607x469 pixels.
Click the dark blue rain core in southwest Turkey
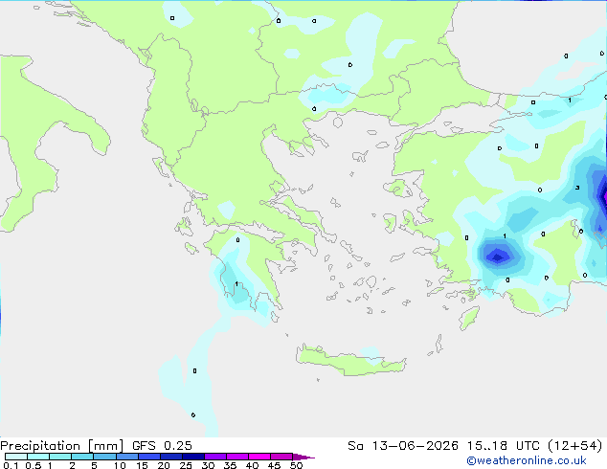click(498, 256)
